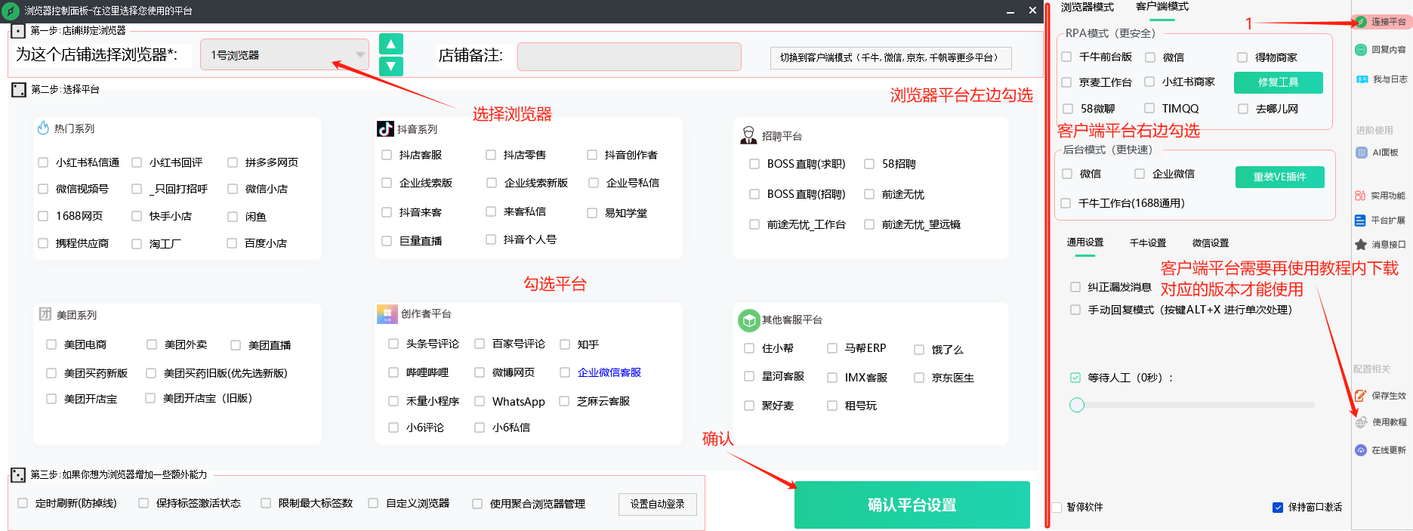Check the 暂停软件 checkbox
This screenshot has height=531, width=1413.
pos(1057,507)
